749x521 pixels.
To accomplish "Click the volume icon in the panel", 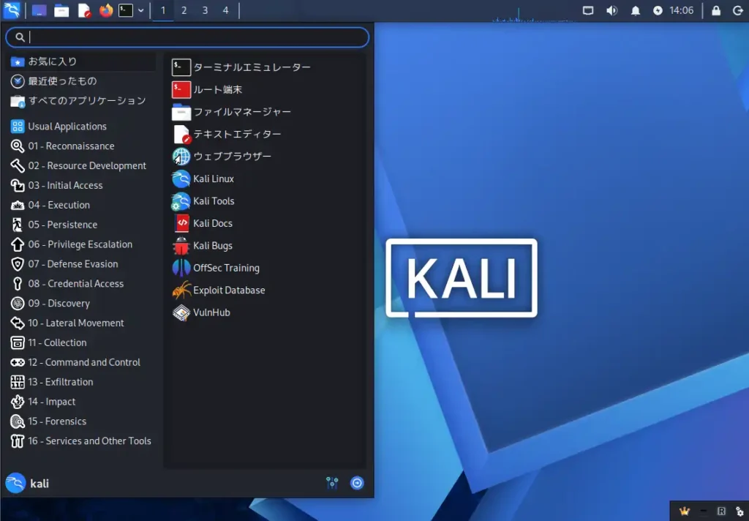I will coord(613,10).
